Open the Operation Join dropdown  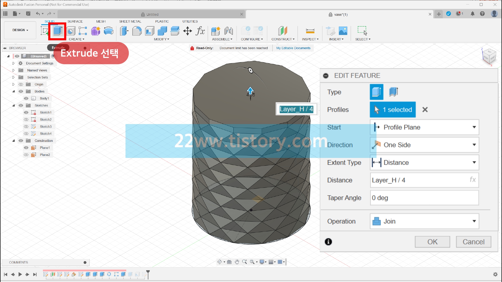[424, 221]
